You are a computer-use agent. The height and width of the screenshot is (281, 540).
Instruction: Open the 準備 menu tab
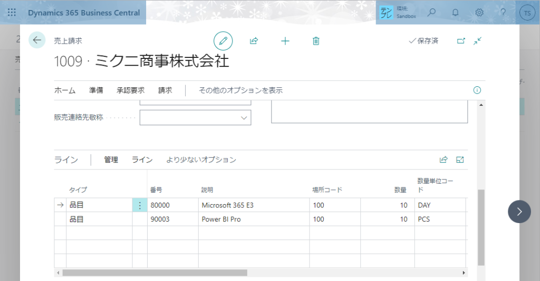(96, 90)
